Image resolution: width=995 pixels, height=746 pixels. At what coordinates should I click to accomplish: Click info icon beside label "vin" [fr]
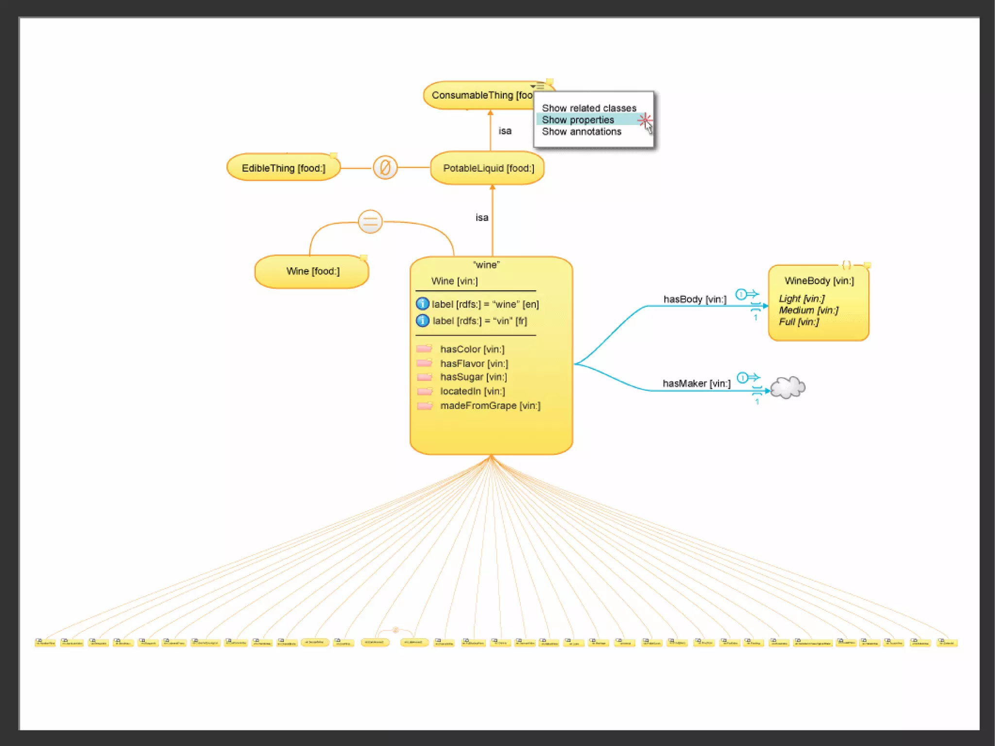(x=423, y=321)
